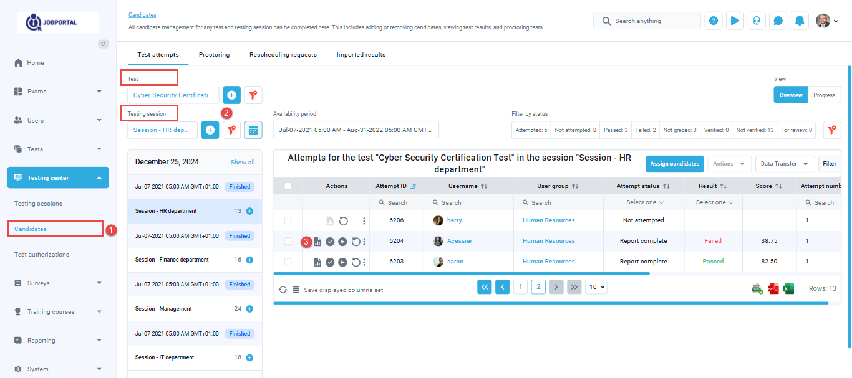Toggle the select-all checkbox in table header
Screen dimensions: 852x378
click(288, 186)
